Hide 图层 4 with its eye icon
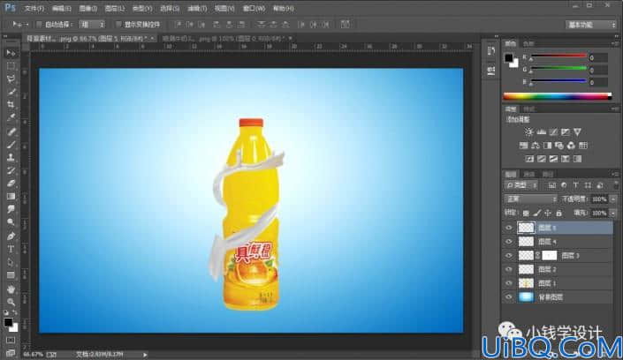 click(x=509, y=241)
